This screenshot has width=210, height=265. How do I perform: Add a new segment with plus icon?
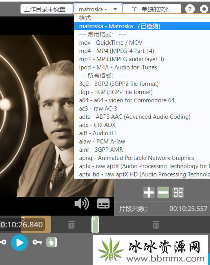point(149,192)
